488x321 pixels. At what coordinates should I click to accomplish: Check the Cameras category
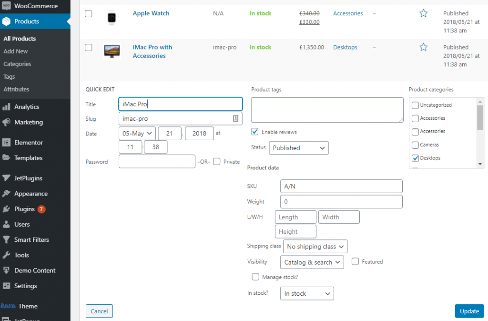[415, 145]
